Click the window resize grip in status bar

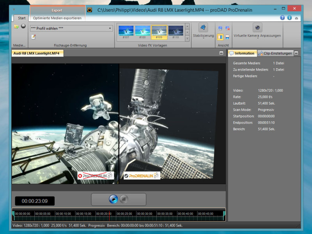[x=298, y=226]
